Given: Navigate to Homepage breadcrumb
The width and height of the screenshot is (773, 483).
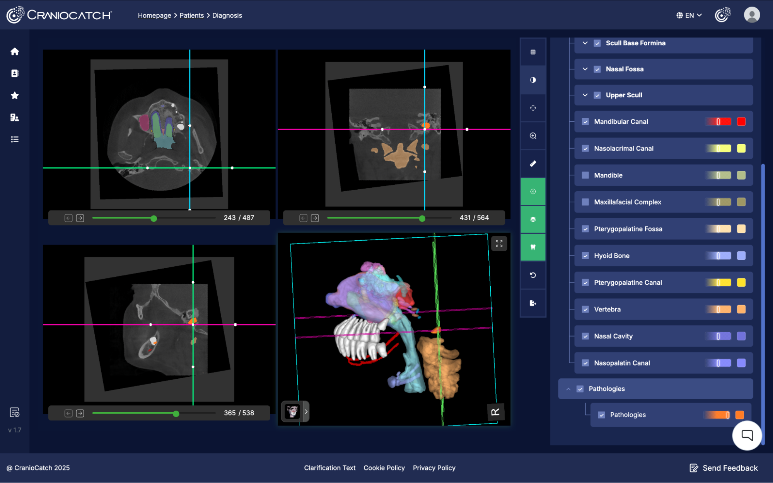Looking at the screenshot, I should coord(154,15).
